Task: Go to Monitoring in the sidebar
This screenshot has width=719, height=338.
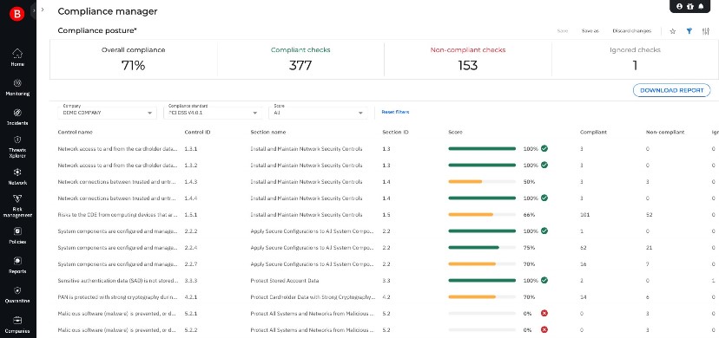Action: [17, 87]
